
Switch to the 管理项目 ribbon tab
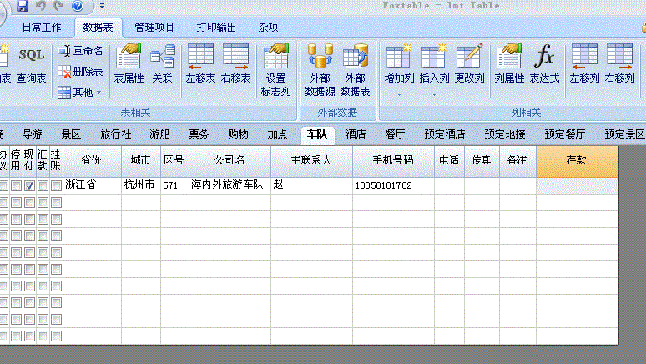(155, 27)
